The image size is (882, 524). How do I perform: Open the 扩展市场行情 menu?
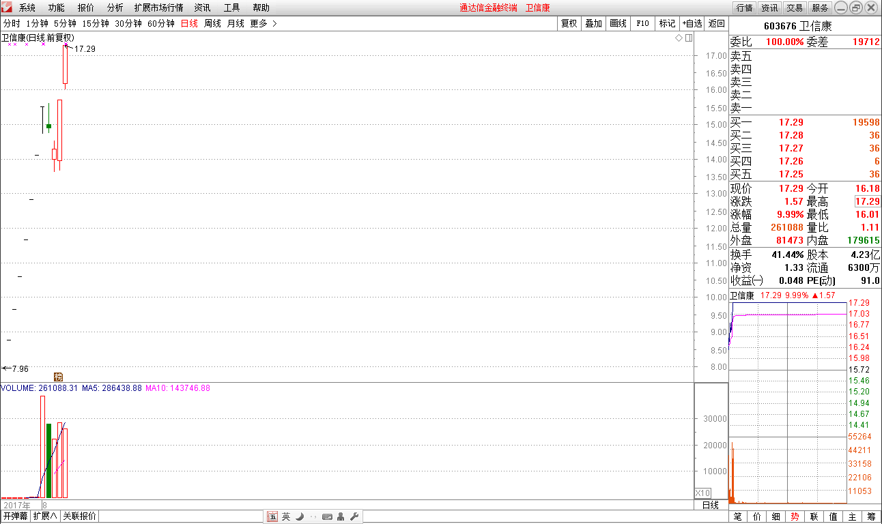pos(158,8)
